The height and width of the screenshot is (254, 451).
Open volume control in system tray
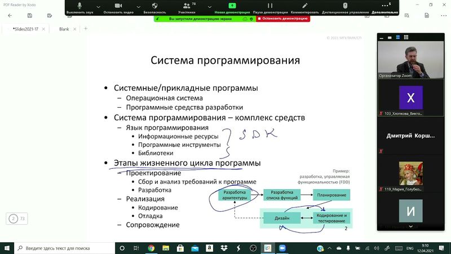(x=377, y=248)
